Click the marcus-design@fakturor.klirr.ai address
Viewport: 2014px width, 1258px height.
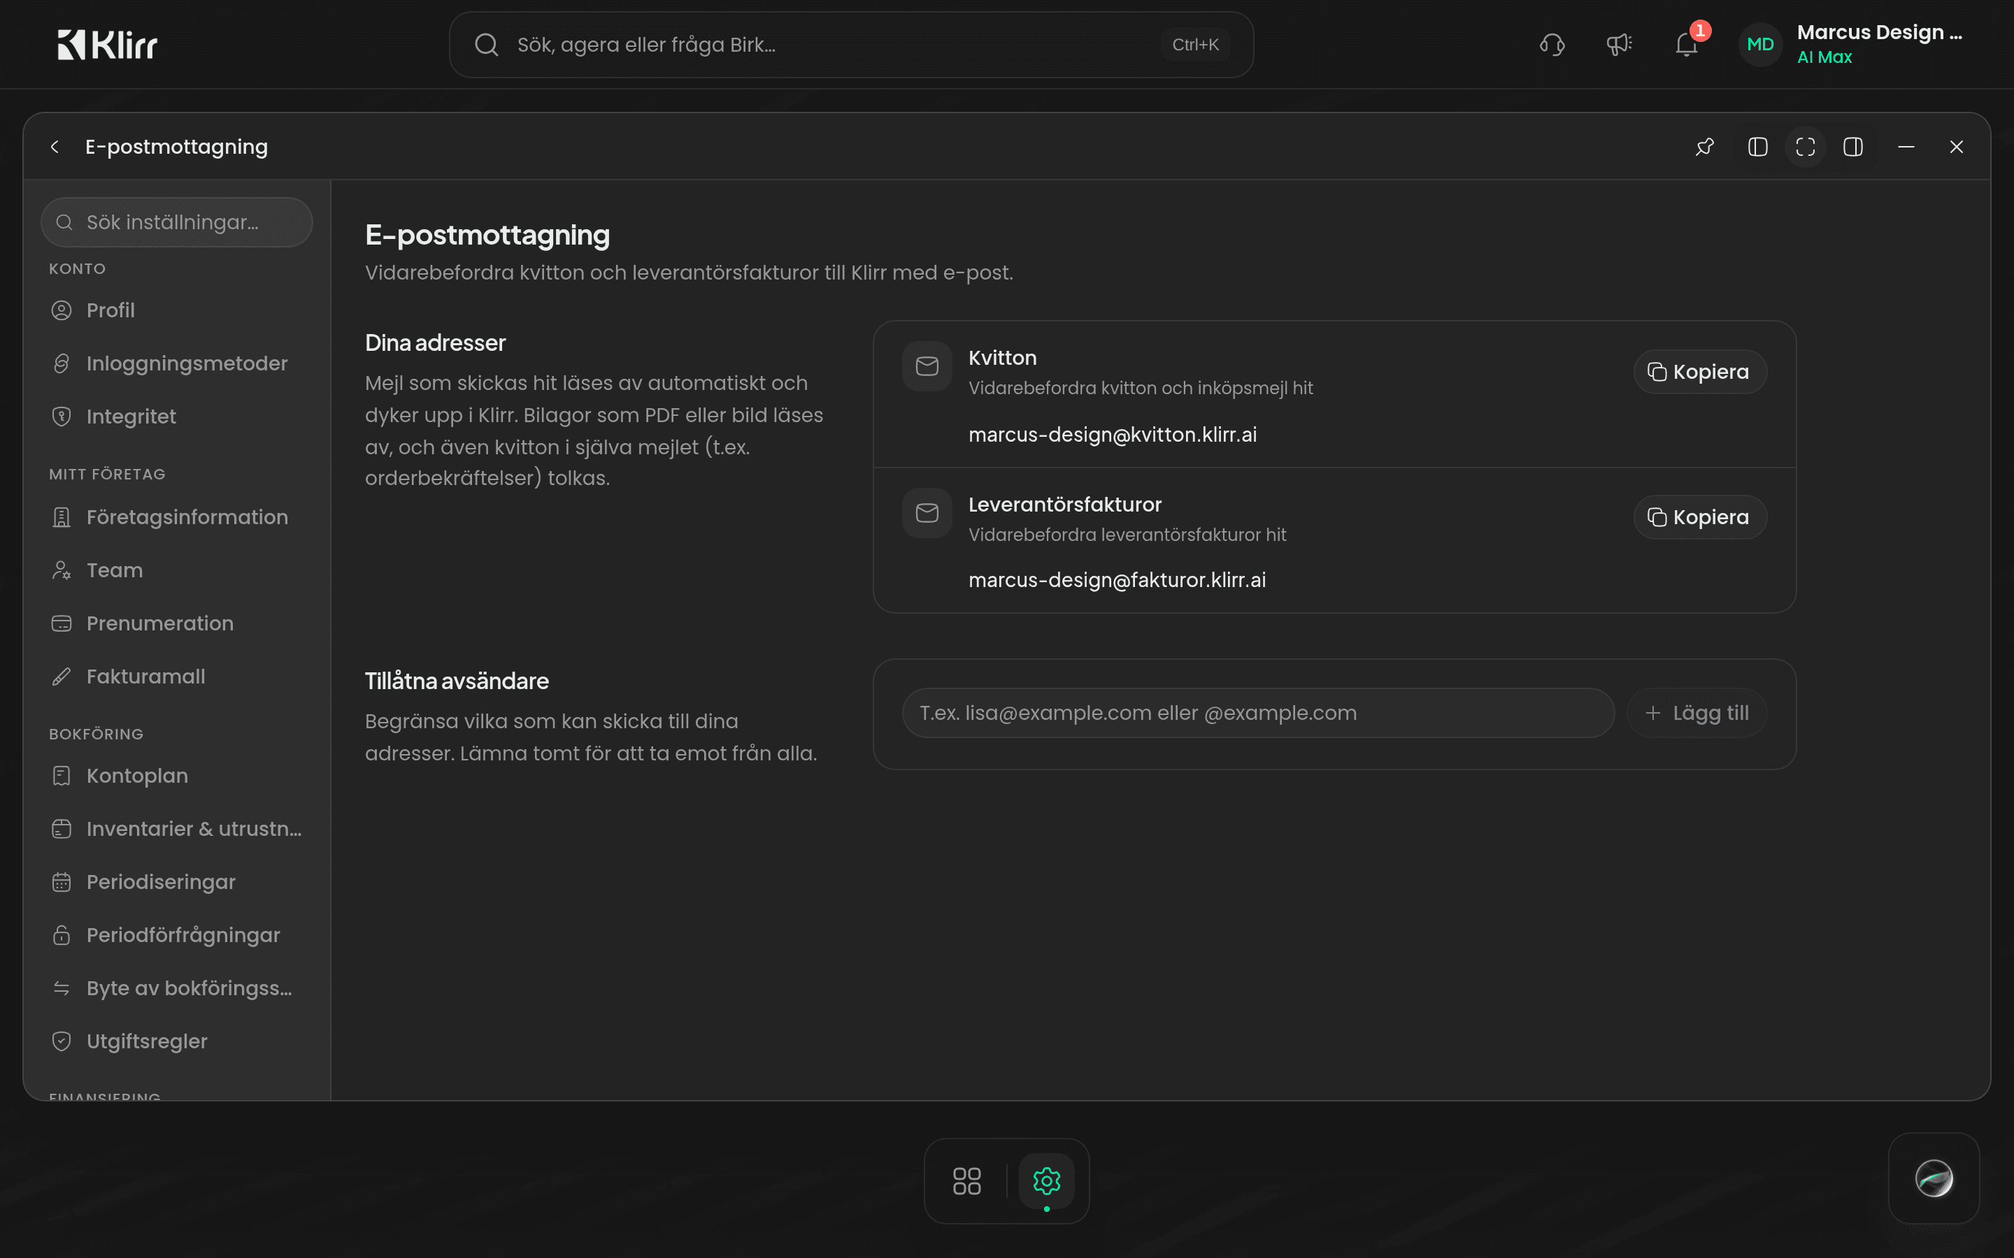click(x=1117, y=580)
